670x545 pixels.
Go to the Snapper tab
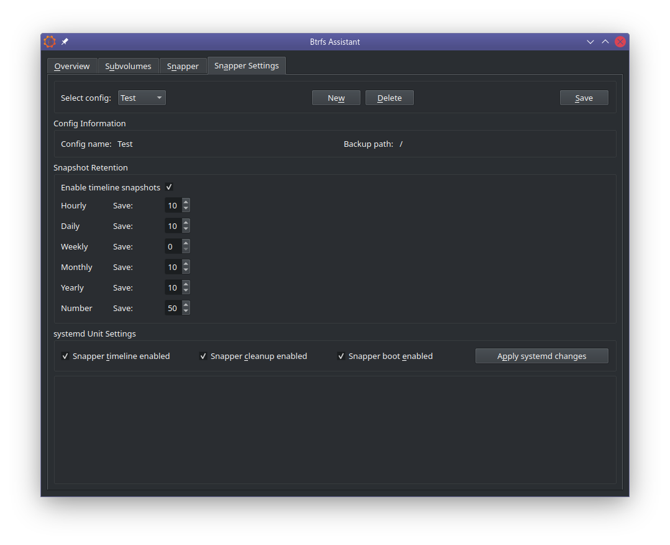coord(183,67)
